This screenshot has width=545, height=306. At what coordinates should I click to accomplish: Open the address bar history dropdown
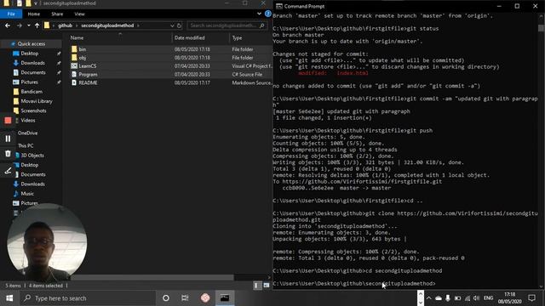coord(172,25)
